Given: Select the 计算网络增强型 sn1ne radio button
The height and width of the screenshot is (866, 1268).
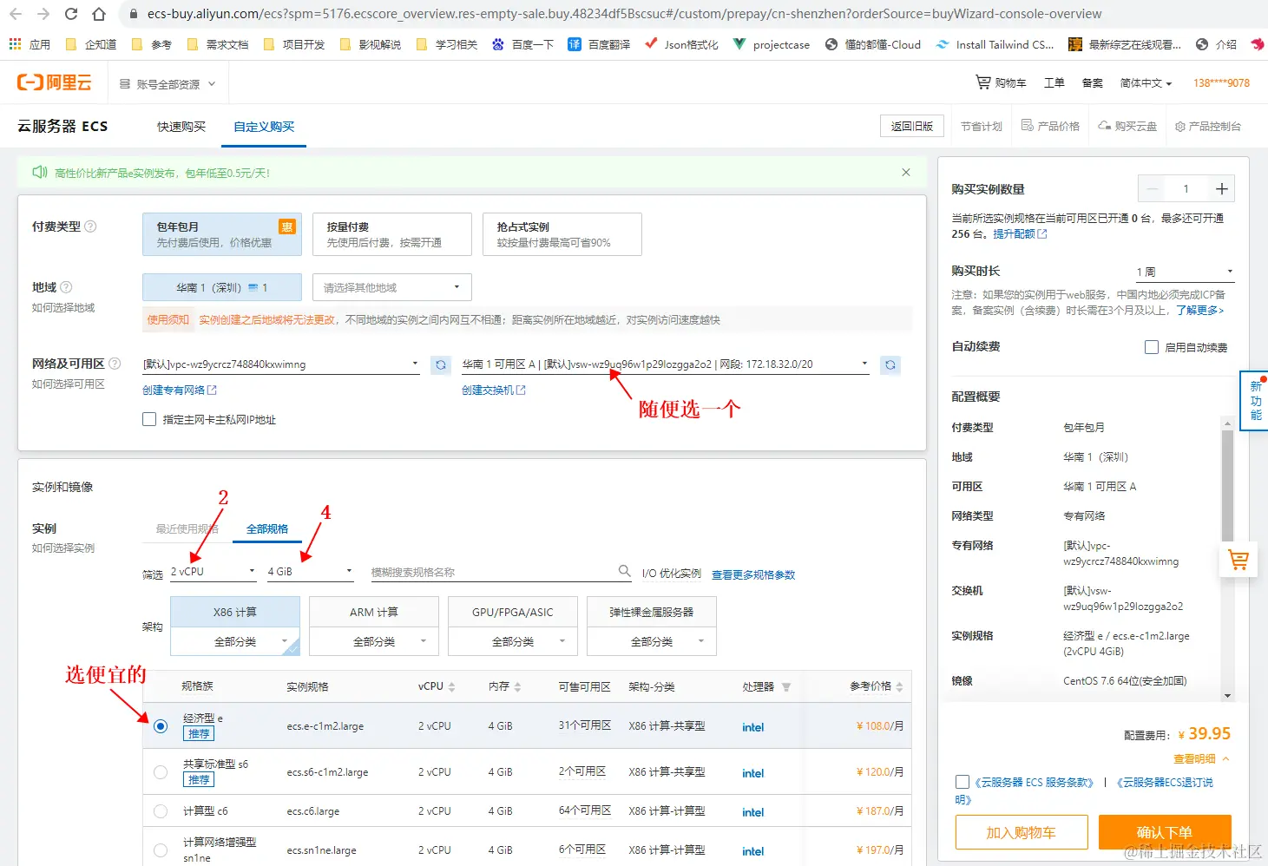Looking at the screenshot, I should point(161,850).
